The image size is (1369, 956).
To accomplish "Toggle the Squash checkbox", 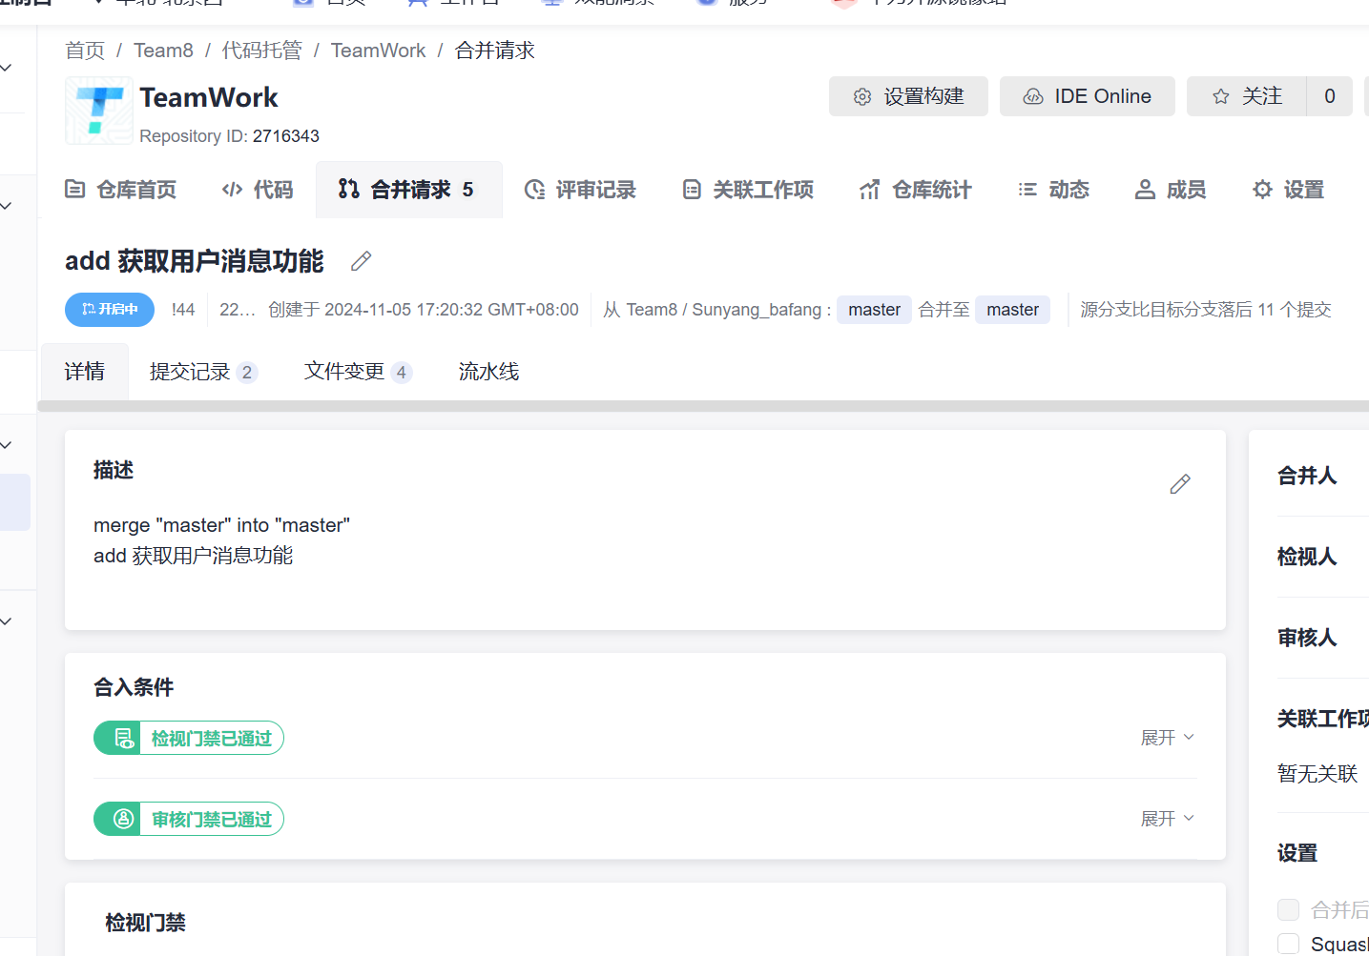I will pos(1288,944).
